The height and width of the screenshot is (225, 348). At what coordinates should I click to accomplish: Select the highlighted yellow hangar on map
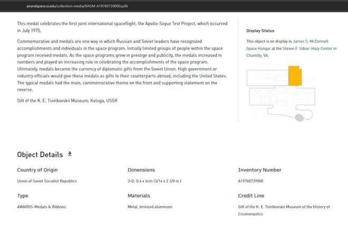pos(295,76)
